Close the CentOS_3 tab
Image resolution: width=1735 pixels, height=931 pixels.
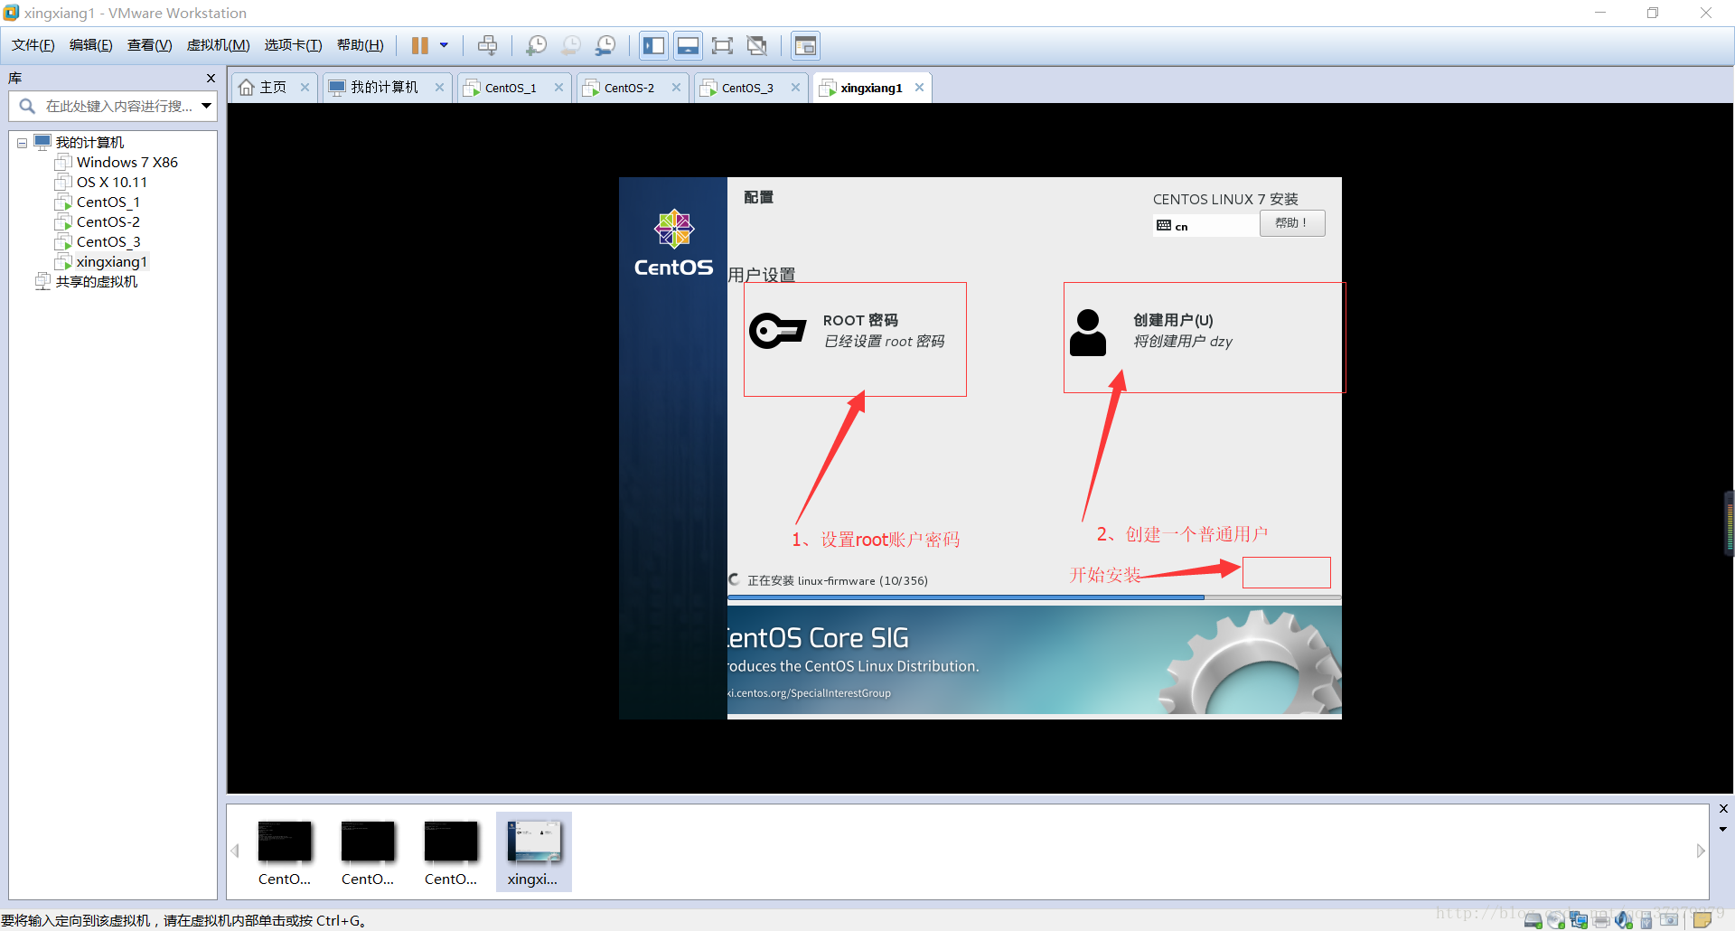pyautogui.click(x=795, y=88)
